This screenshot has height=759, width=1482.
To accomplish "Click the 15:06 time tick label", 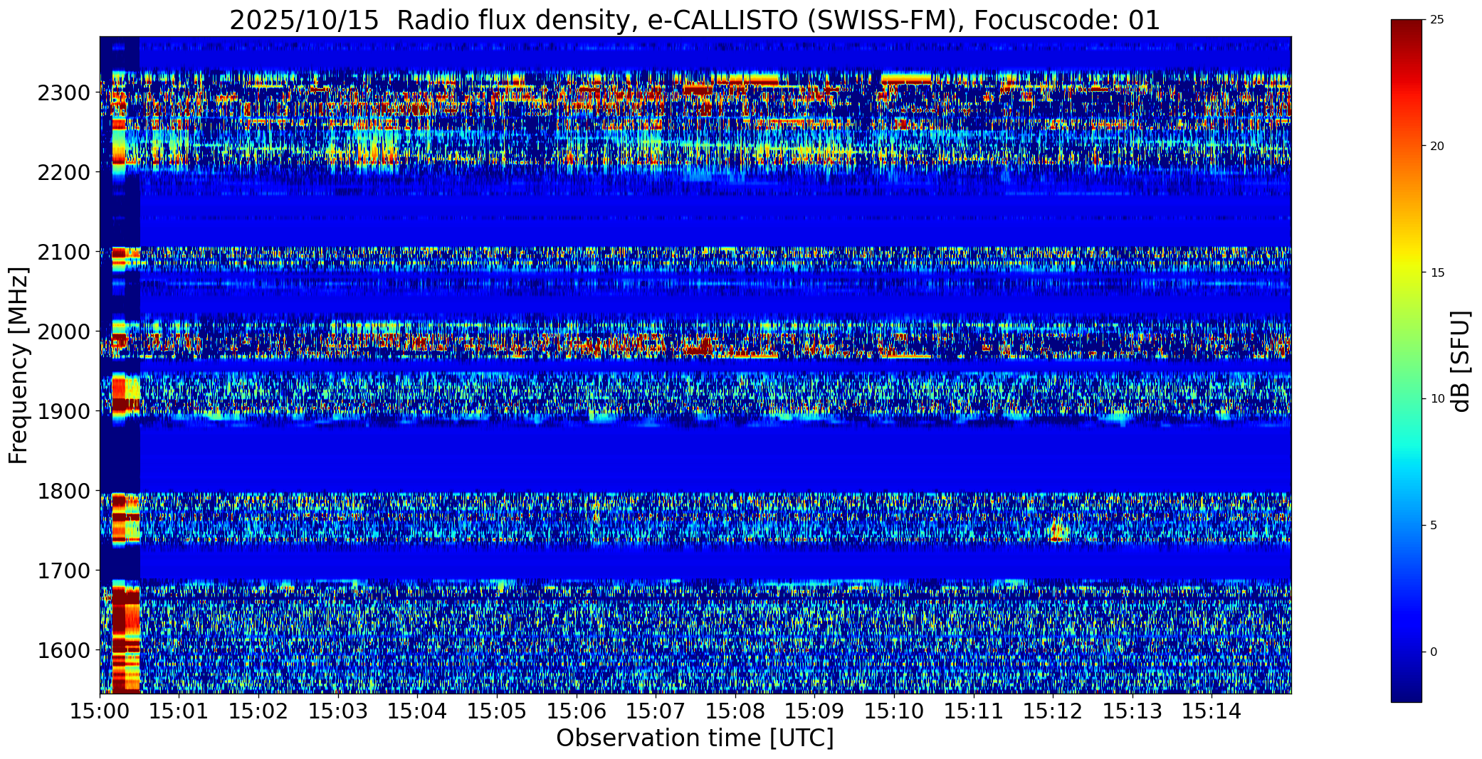I will 576,711.
